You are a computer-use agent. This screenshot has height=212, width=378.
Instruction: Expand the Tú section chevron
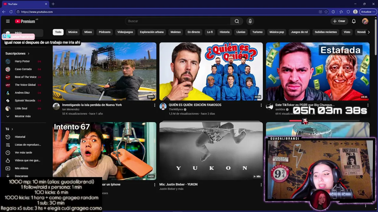pos(12,129)
